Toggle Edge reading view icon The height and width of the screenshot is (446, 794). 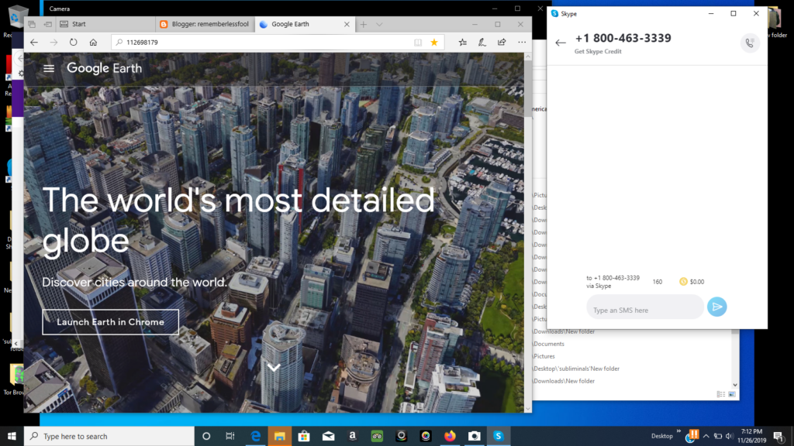(x=418, y=43)
